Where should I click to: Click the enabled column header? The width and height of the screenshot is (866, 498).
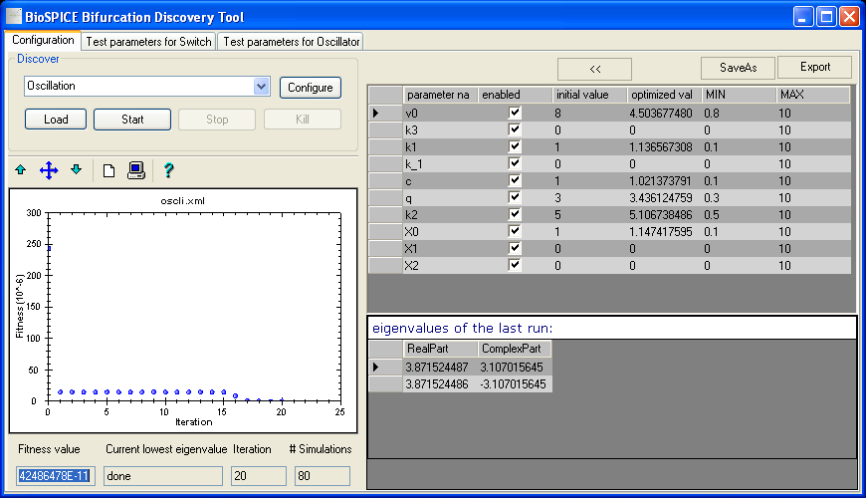pyautogui.click(x=516, y=95)
